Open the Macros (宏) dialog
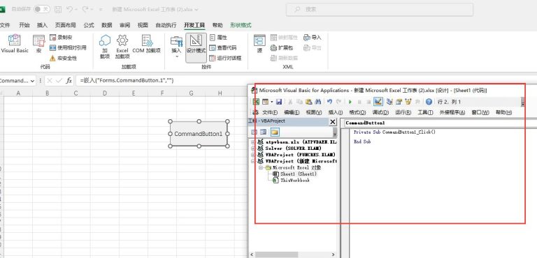This screenshot has width=537, height=258. point(38,44)
